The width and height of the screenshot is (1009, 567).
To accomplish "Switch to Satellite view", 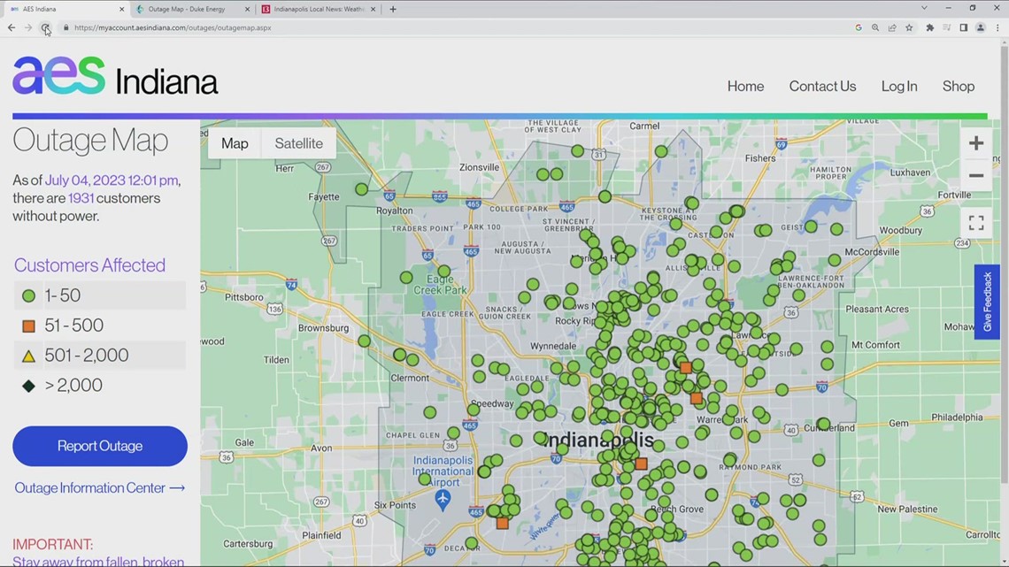I will [298, 142].
